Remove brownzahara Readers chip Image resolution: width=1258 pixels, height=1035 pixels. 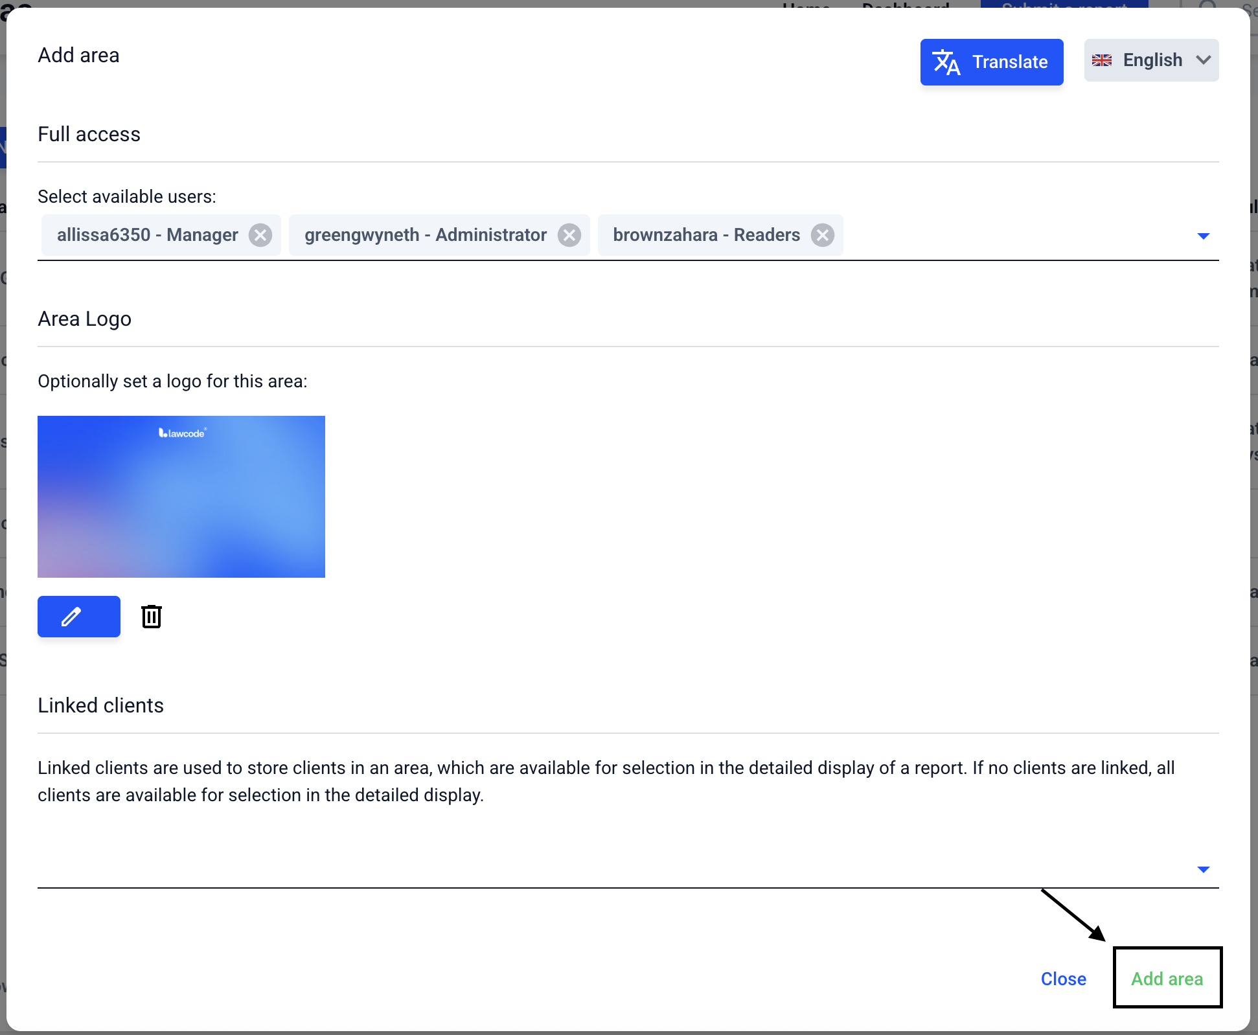823,235
